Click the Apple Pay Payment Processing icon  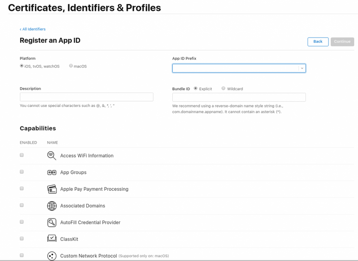coord(52,189)
